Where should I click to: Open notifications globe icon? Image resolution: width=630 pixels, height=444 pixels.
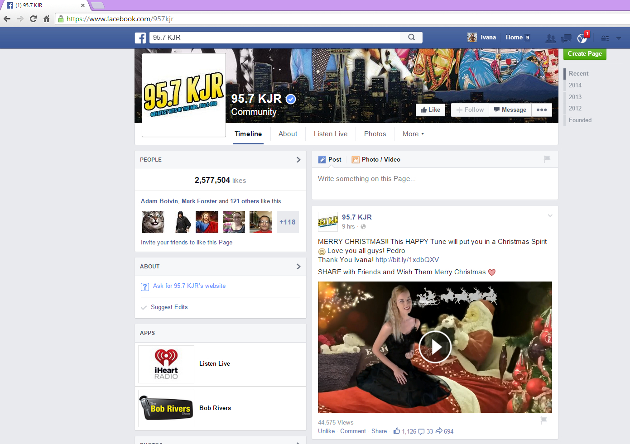[582, 38]
